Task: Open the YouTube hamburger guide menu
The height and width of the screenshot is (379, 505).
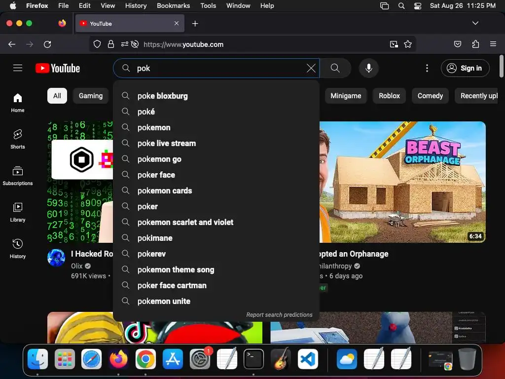Action: (18, 68)
